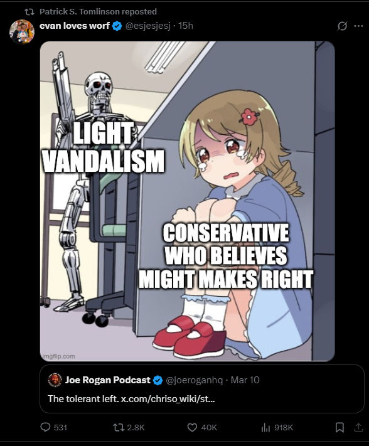369x446 pixels.
Task: Click the 40K likes count
Action: [x=209, y=428]
